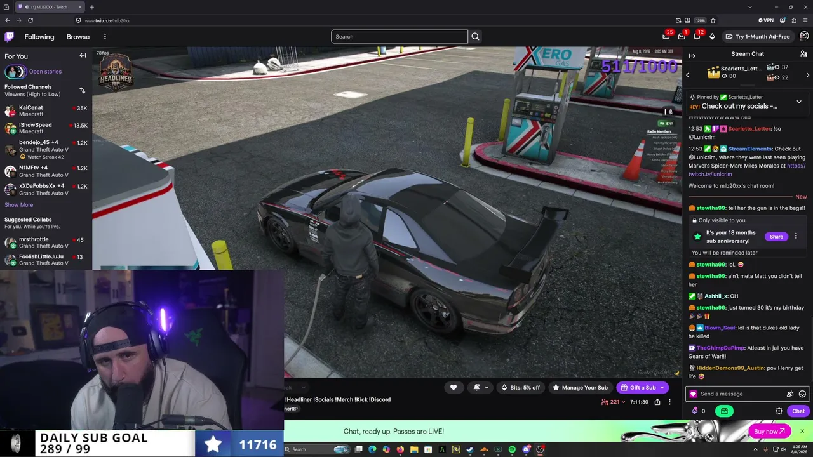
Task: Open a new browser tab
Action: tap(91, 7)
